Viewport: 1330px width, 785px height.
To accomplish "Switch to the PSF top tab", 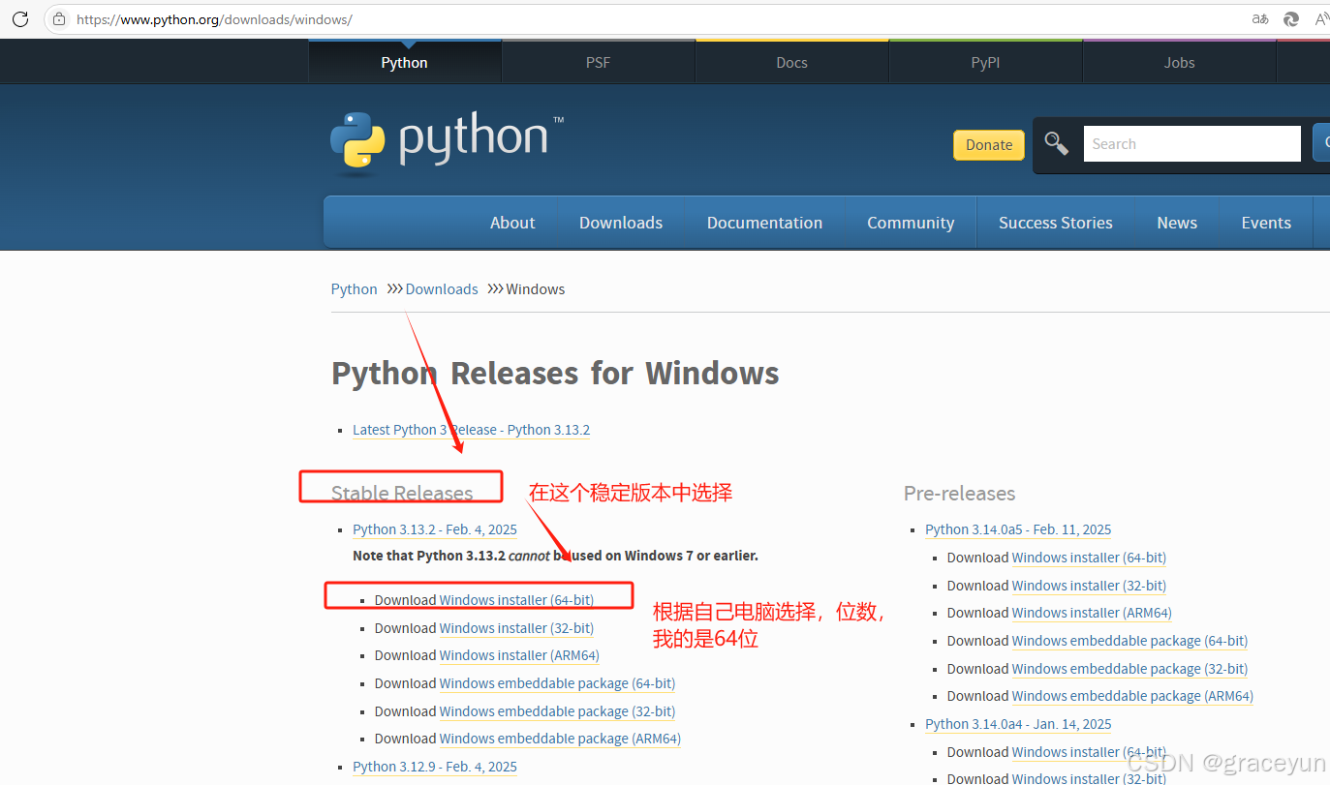I will coord(598,62).
